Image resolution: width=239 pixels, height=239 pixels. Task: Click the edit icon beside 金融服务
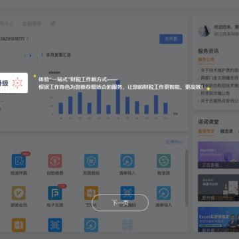52,24
